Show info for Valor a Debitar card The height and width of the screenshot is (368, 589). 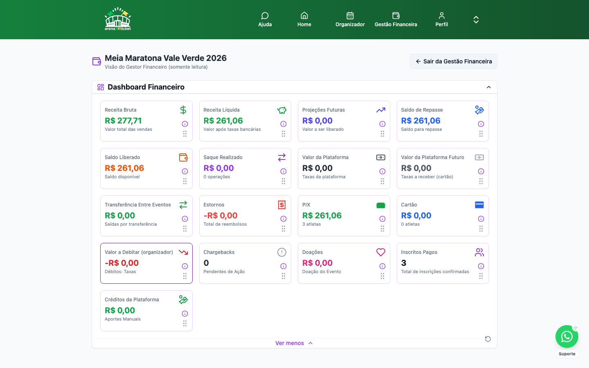pyautogui.click(x=185, y=266)
